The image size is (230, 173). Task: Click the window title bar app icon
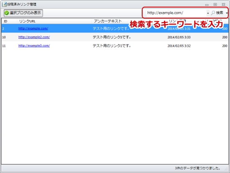pos(4,5)
